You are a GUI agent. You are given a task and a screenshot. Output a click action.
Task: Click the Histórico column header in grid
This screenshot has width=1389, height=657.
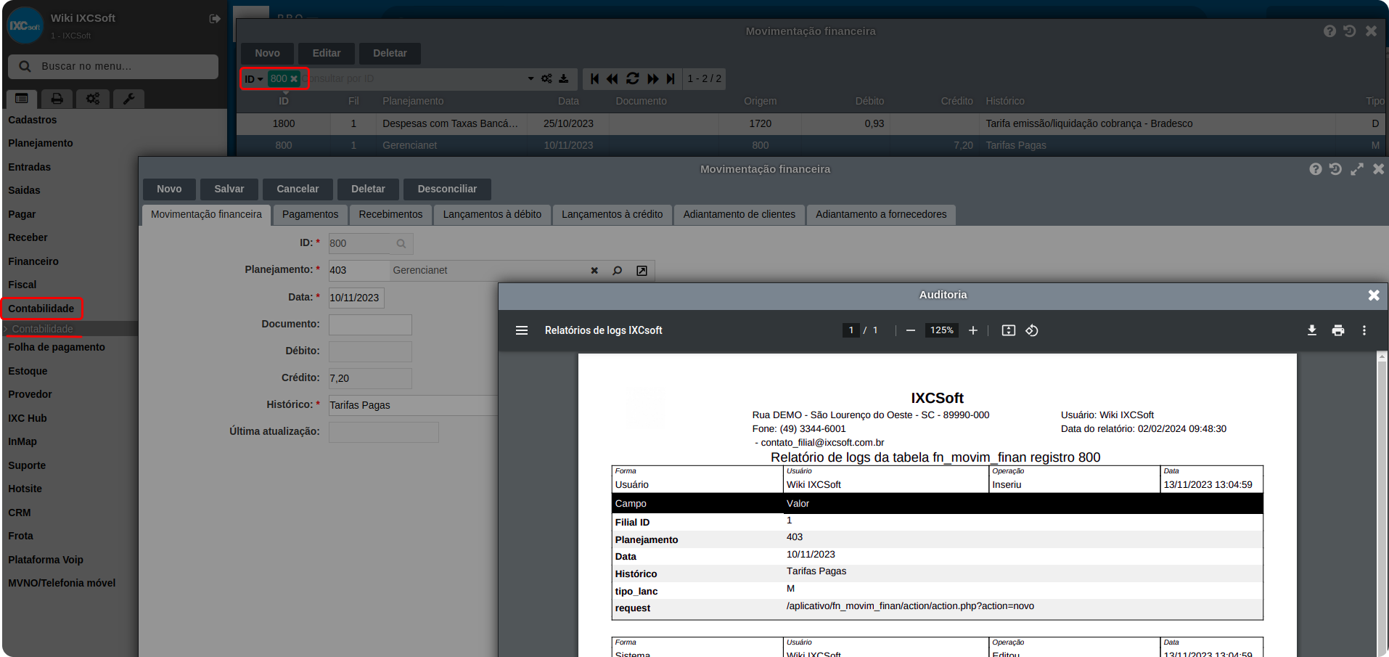(x=1005, y=101)
